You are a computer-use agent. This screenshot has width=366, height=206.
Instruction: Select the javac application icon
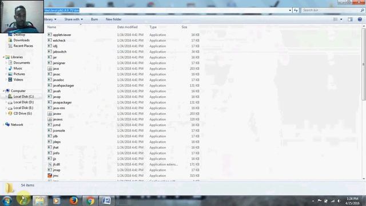tap(50, 74)
